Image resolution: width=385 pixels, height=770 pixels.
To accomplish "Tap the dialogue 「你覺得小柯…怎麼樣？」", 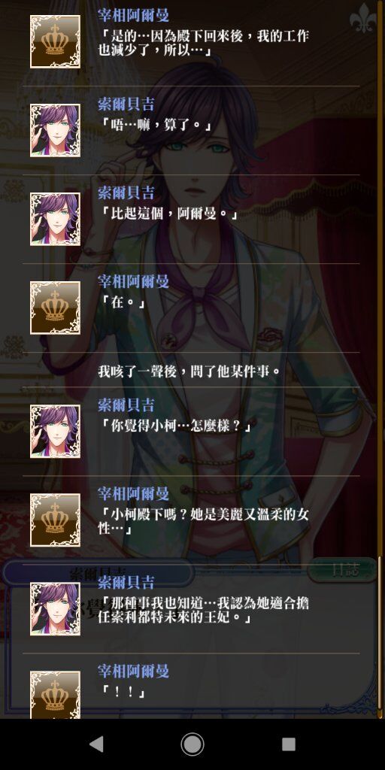I will [174, 426].
